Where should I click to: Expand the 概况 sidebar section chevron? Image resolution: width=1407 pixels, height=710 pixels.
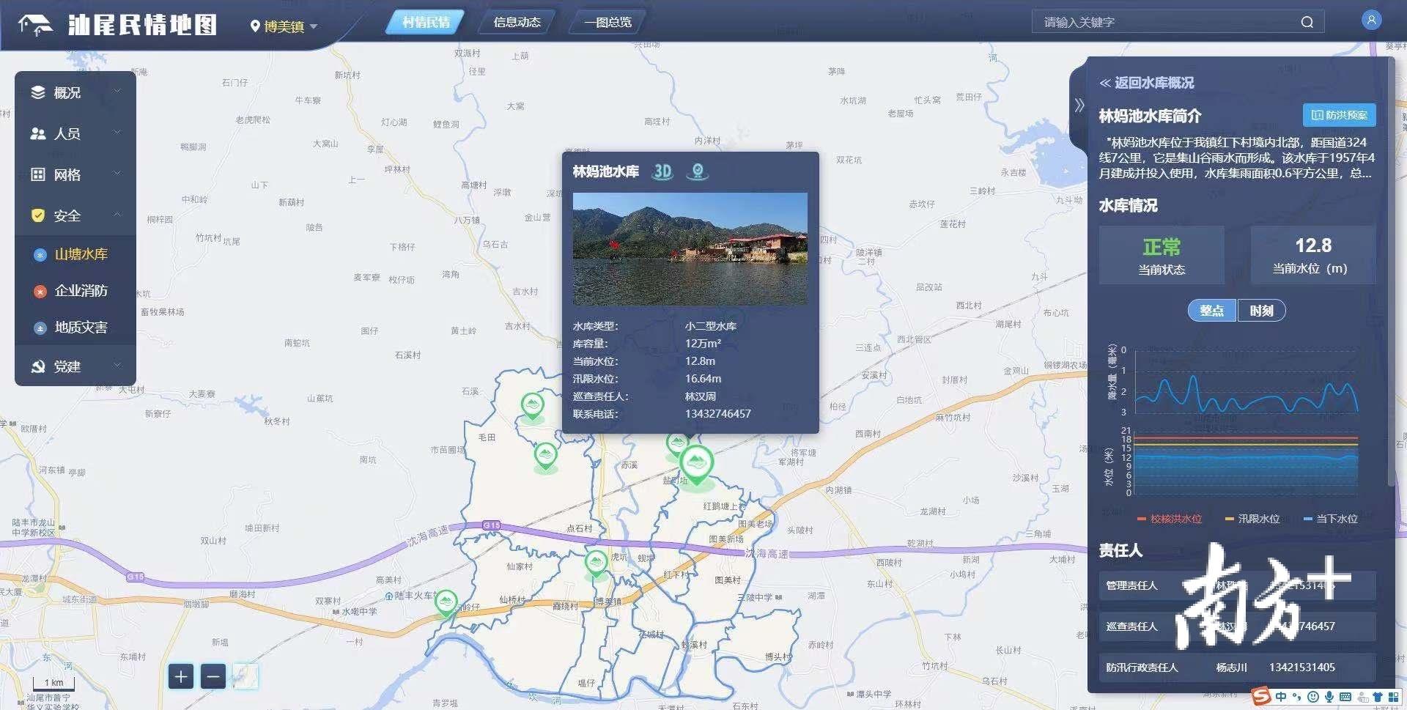click(117, 92)
